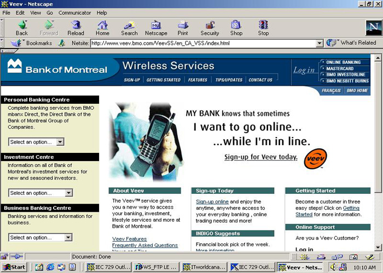Open the Communicator menu
This screenshot has height=273, width=383.
pos(74,13)
